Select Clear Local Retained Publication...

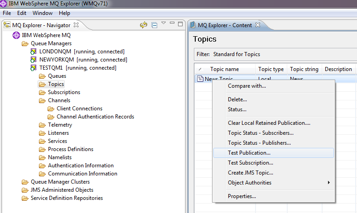(x=274, y=123)
